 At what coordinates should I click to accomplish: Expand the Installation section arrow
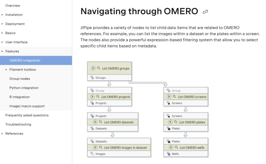click(x=2, y=15)
